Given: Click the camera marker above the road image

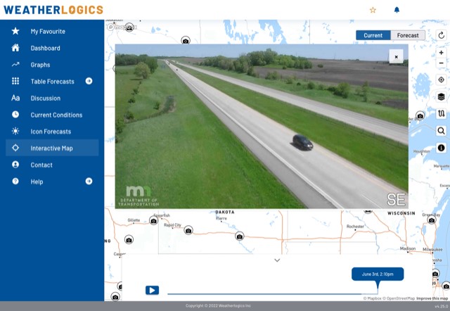Looking at the screenshot, I should 186,41.
